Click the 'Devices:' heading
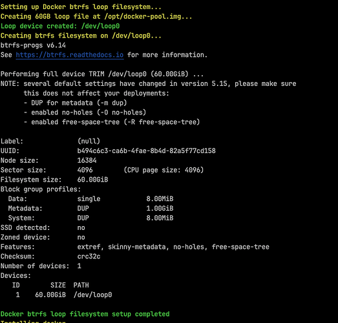The width and height of the screenshot is (338, 323). [16, 276]
